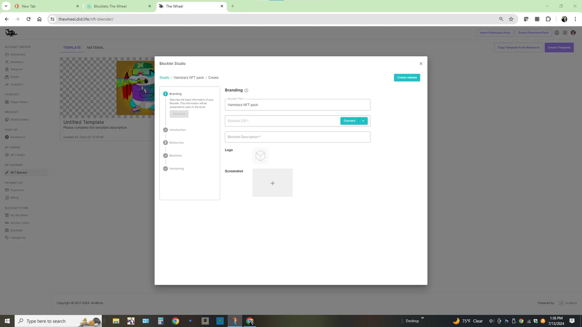
Task: Select NFT Blender in the sidebar
Action: 25,173
